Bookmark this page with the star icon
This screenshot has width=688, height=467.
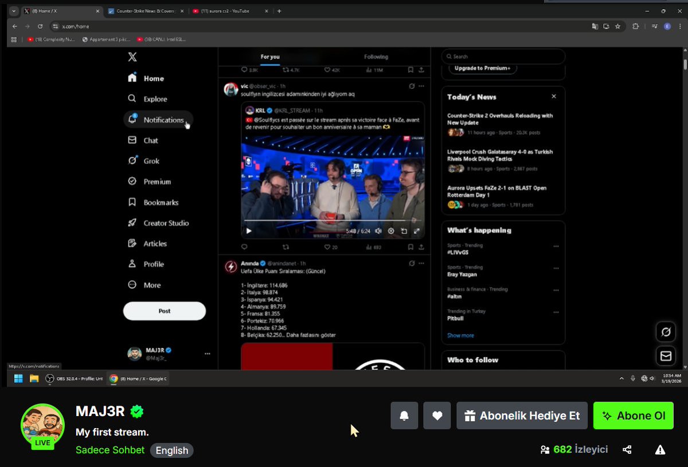click(x=617, y=26)
